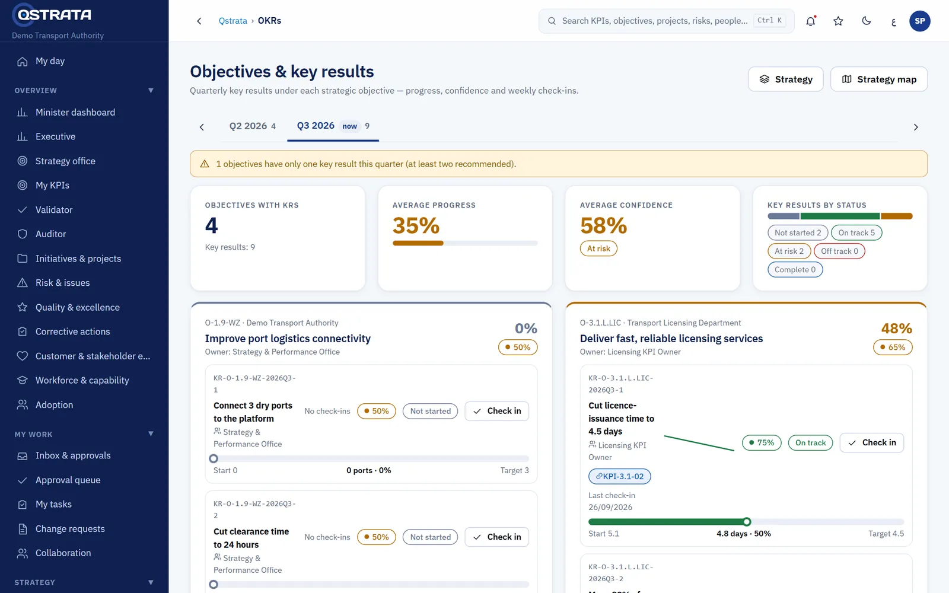The height and width of the screenshot is (593, 949).
Task: Click the Executive chart icon
Action: 23,136
